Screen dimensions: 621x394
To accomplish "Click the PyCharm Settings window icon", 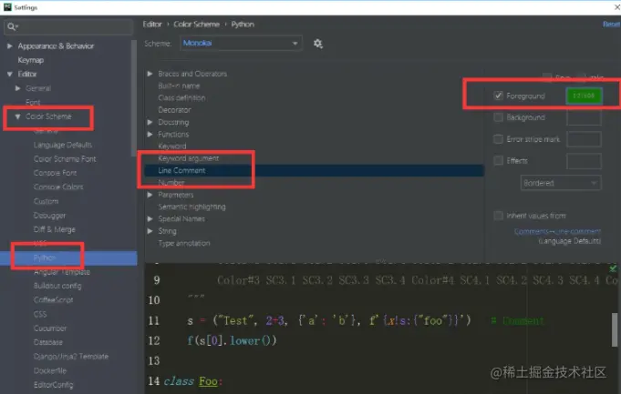I will pyautogui.click(x=7, y=7).
